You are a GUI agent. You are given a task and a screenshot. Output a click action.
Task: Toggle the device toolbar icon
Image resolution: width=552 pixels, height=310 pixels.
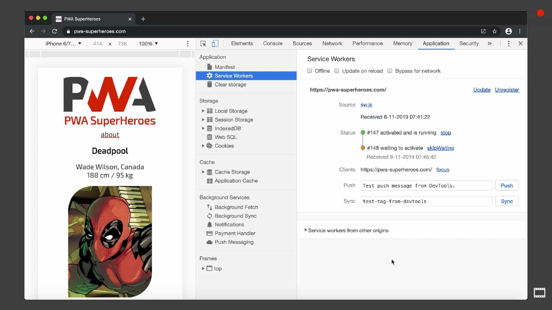(215, 44)
